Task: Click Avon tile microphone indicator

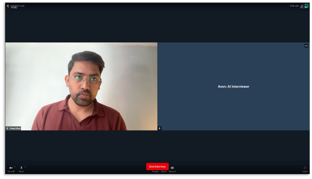Action: 160,128
